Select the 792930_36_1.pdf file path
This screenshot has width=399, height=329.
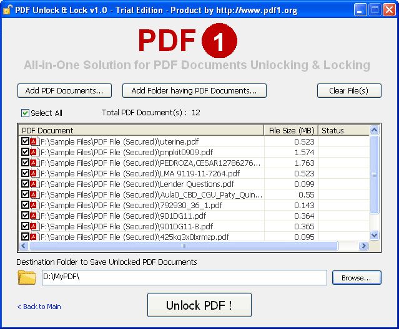click(x=132, y=206)
